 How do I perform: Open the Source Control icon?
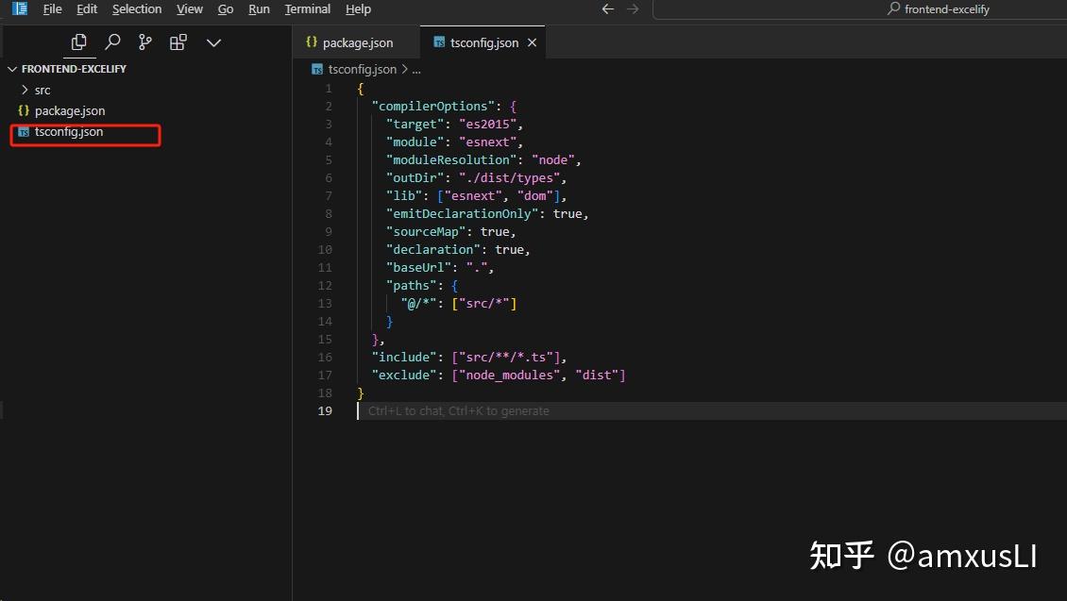(144, 42)
